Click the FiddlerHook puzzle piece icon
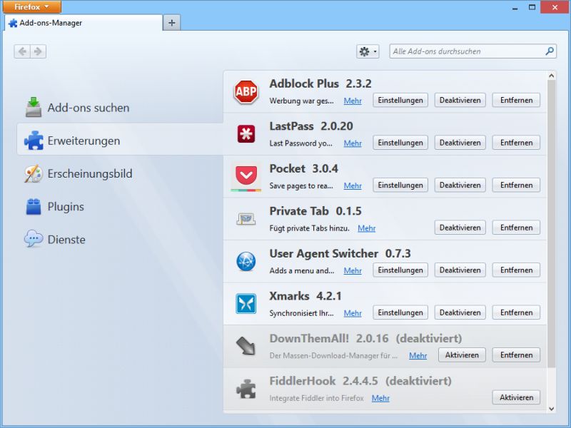The width and height of the screenshot is (571, 428). point(246,389)
